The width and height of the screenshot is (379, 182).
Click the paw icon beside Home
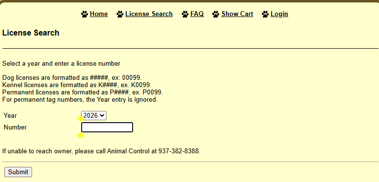pos(85,14)
